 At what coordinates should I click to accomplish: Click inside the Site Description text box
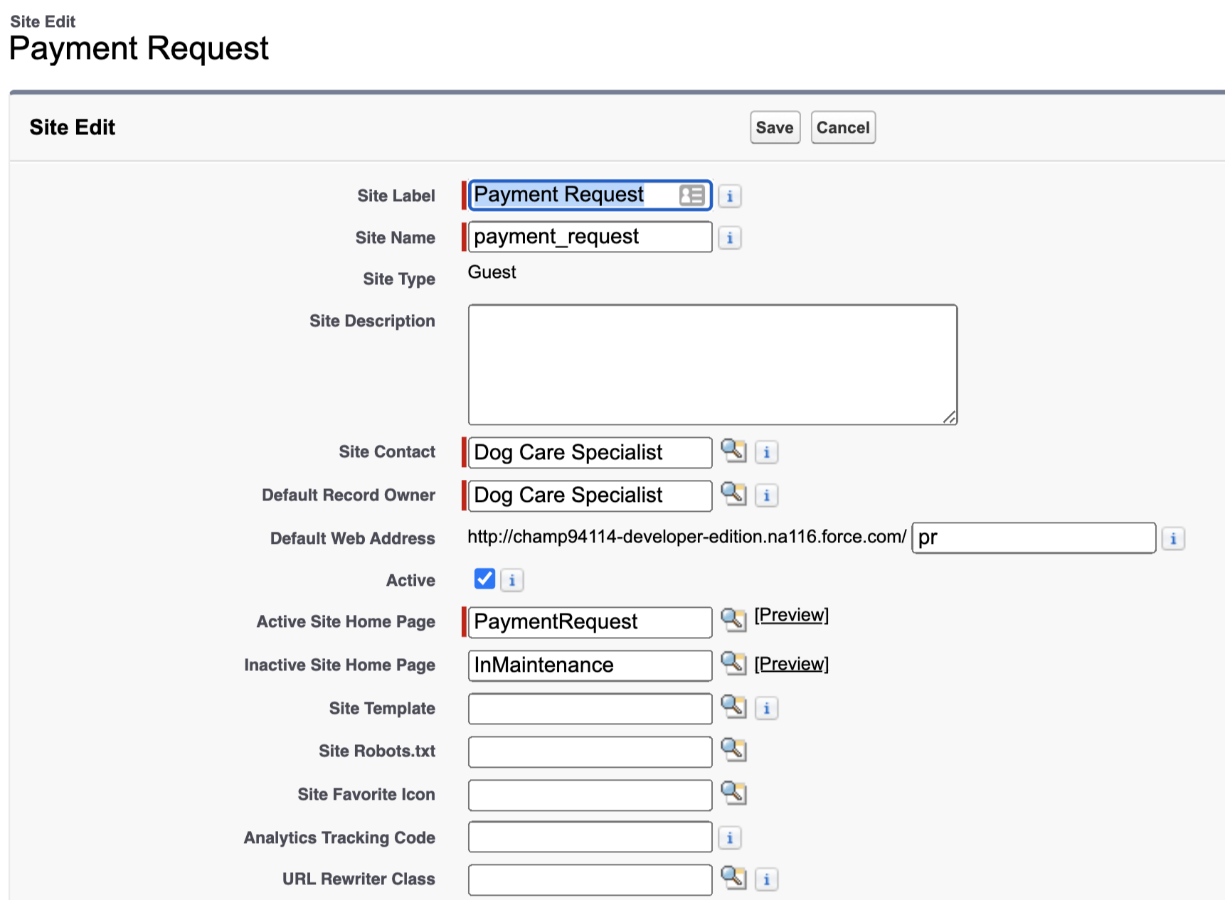[x=711, y=363]
